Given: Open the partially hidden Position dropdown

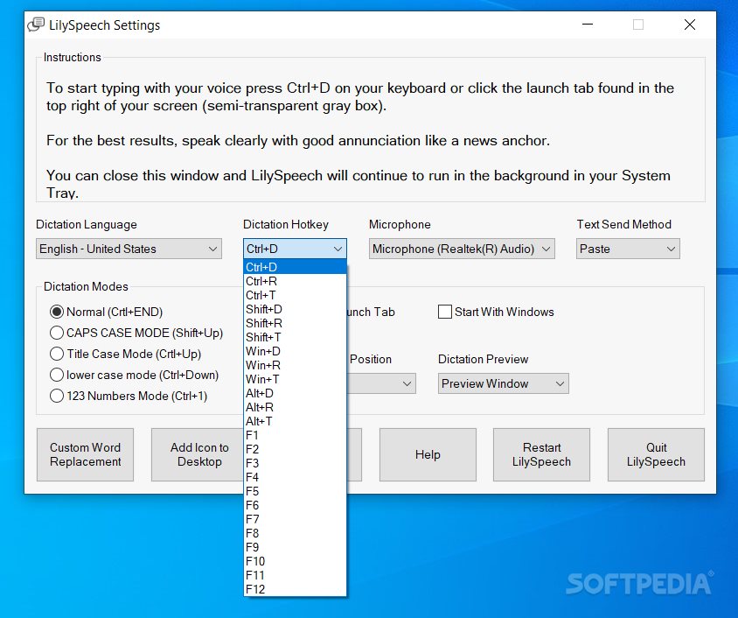Looking at the screenshot, I should click(x=381, y=383).
